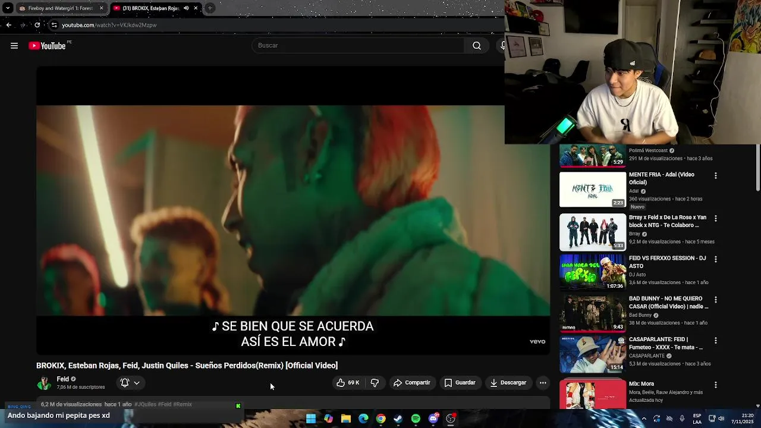Open the Windows Start button
This screenshot has width=761, height=428.
[311, 418]
